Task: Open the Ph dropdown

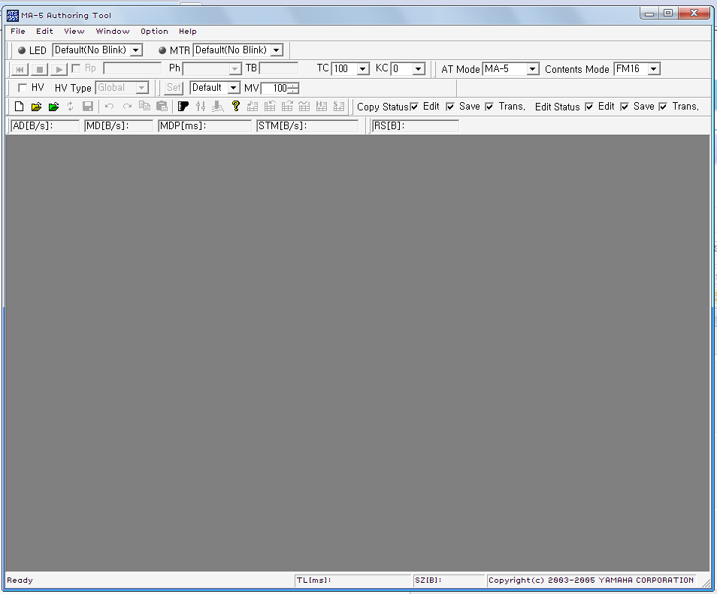Action: tap(235, 69)
